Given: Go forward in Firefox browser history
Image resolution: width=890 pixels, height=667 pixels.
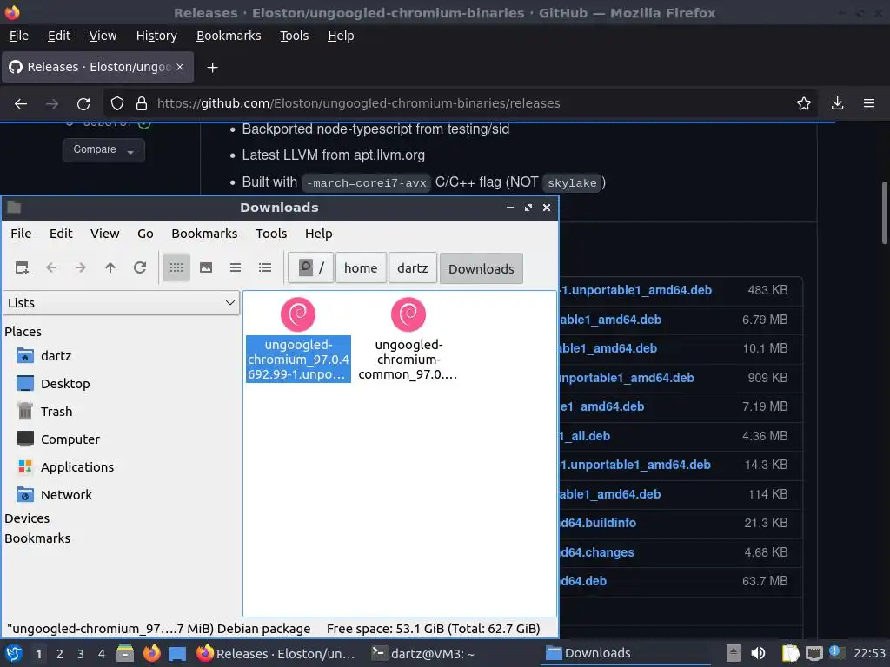Looking at the screenshot, I should [x=52, y=104].
